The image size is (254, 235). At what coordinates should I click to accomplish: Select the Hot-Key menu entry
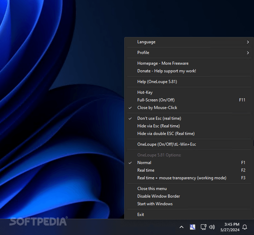pos(189,92)
